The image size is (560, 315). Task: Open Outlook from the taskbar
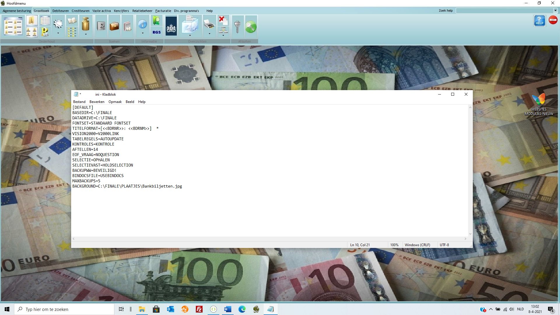click(171, 309)
